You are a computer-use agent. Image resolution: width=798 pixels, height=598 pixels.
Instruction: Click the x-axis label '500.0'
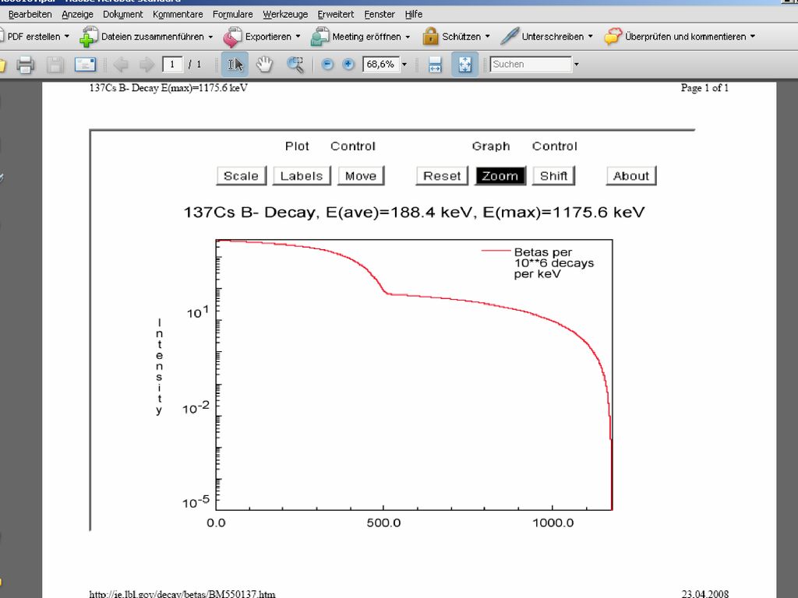tap(383, 522)
